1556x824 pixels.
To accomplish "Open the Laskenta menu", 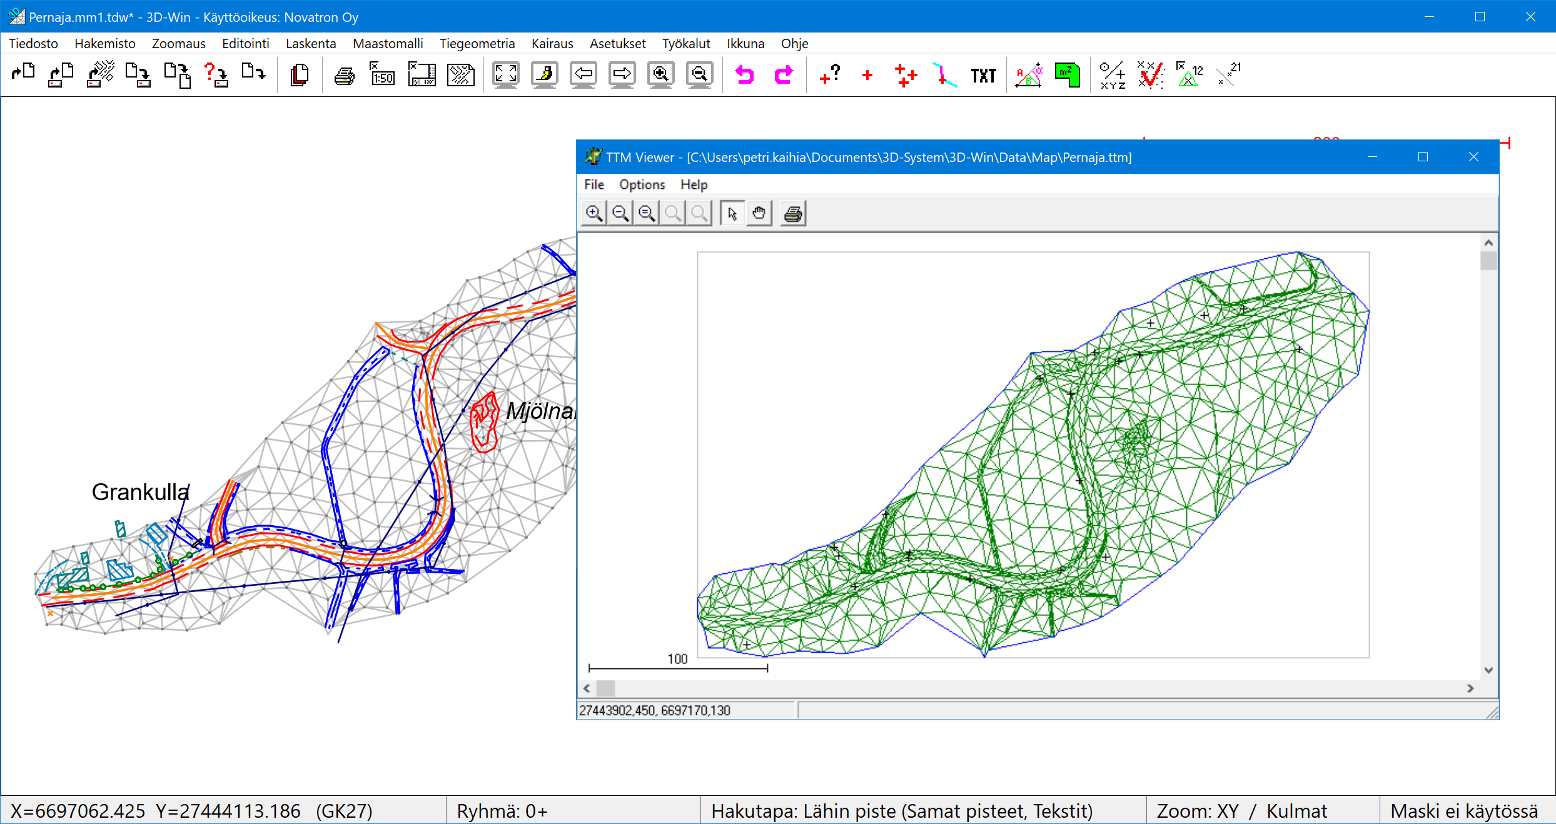I will pyautogui.click(x=311, y=44).
